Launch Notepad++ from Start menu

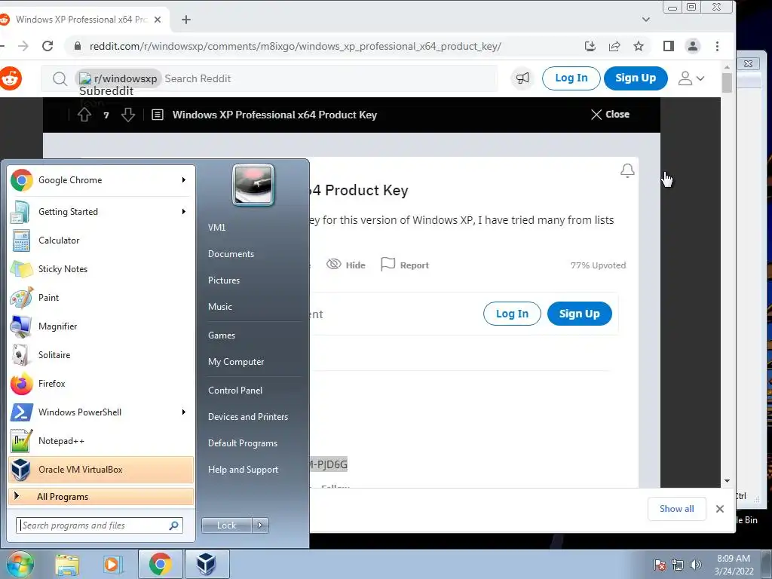pos(102,440)
